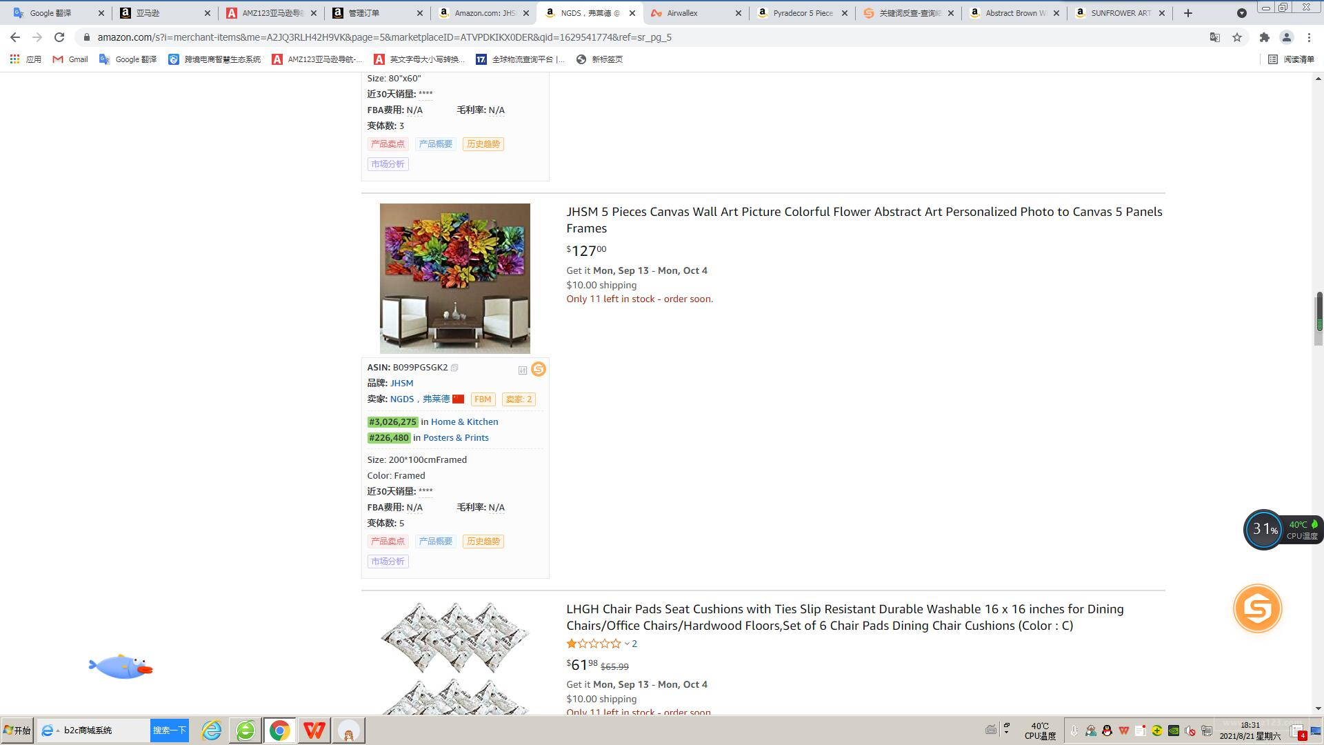This screenshot has width=1324, height=745.
Task: Copy the ASIN B099PGSGK2 with the copy icon
Action: coord(454,368)
